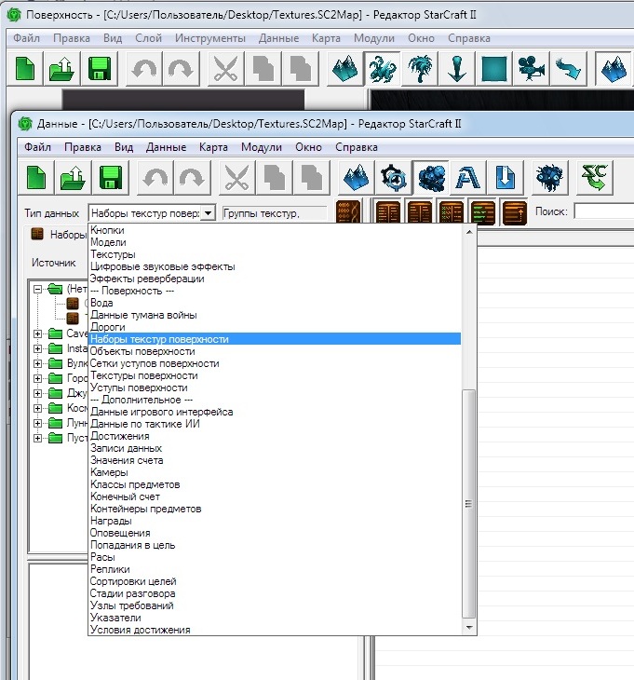This screenshot has height=680, width=634.
Task: Toggle the first orange table view button
Action: (x=388, y=212)
